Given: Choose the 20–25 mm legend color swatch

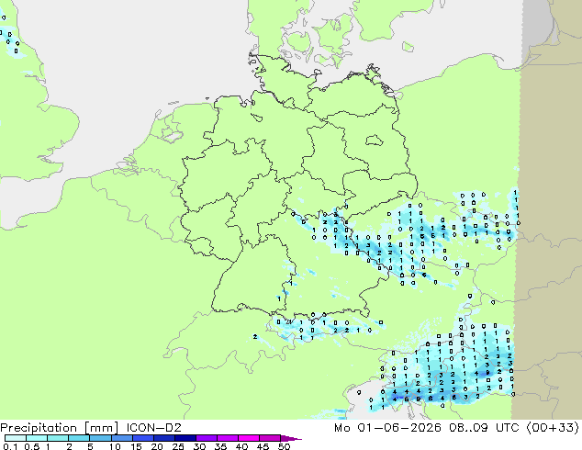Looking at the screenshot, I should point(163,438).
